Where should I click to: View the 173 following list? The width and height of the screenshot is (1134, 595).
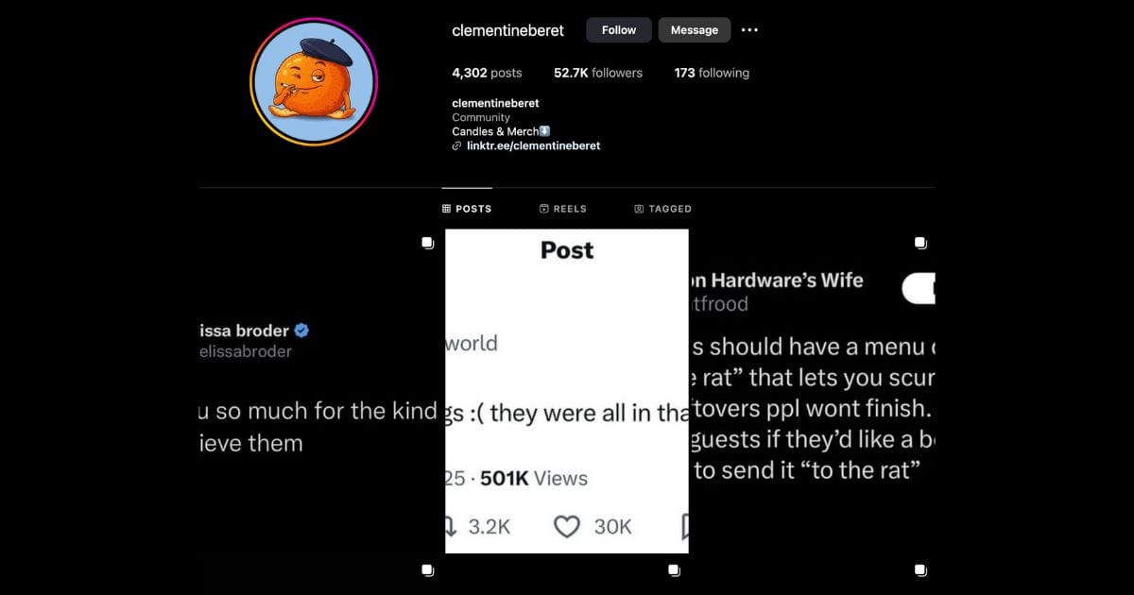click(711, 73)
